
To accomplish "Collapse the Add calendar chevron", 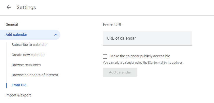I will 56,35.
